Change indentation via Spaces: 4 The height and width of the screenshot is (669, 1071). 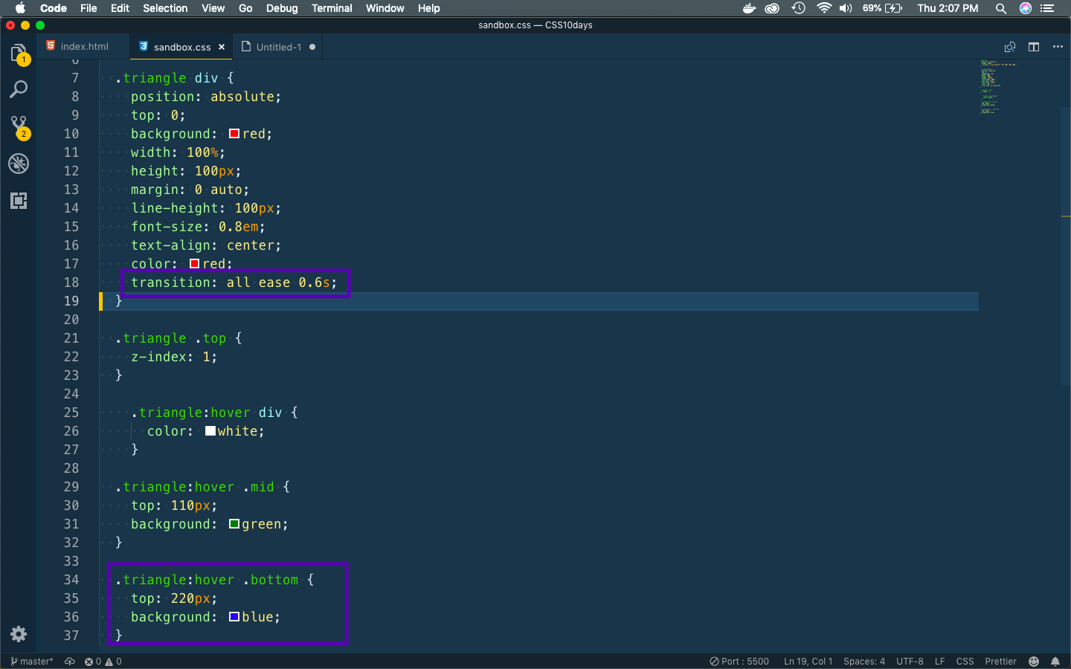[x=864, y=662]
